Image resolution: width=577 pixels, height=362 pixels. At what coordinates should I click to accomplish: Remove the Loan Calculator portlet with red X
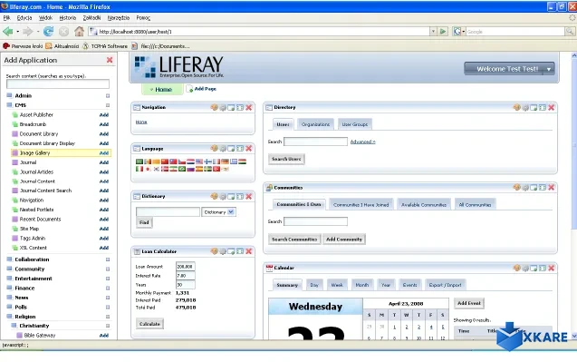(249, 251)
